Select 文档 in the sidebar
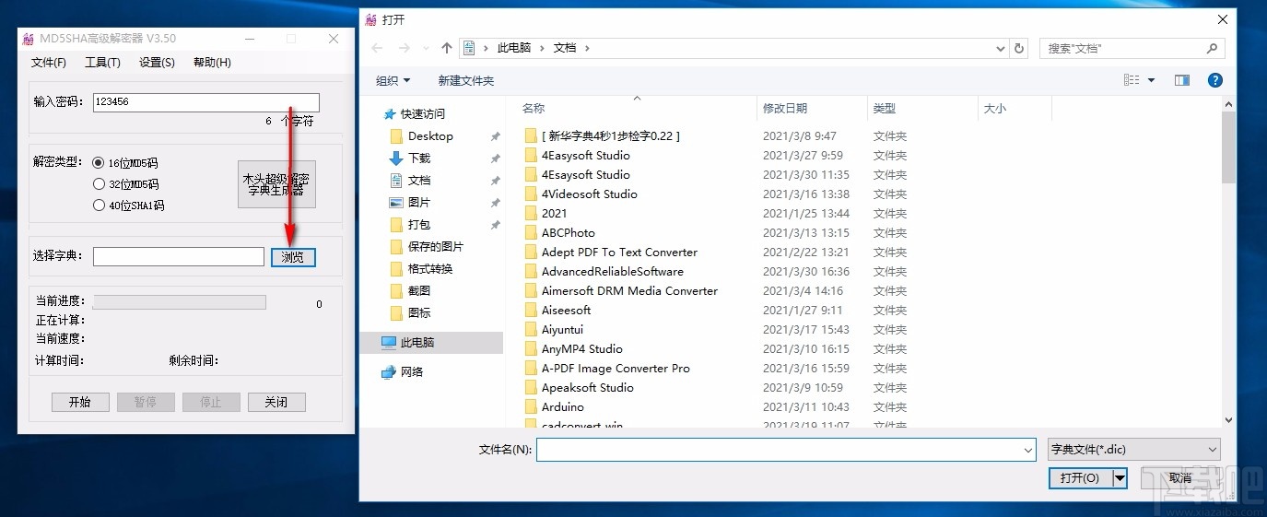The image size is (1267, 517). point(419,181)
